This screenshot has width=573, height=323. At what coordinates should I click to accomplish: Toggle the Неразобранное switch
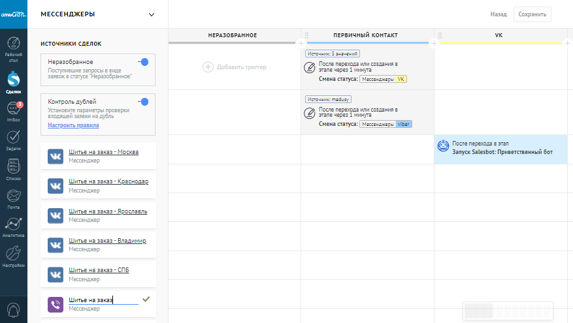pos(143,62)
